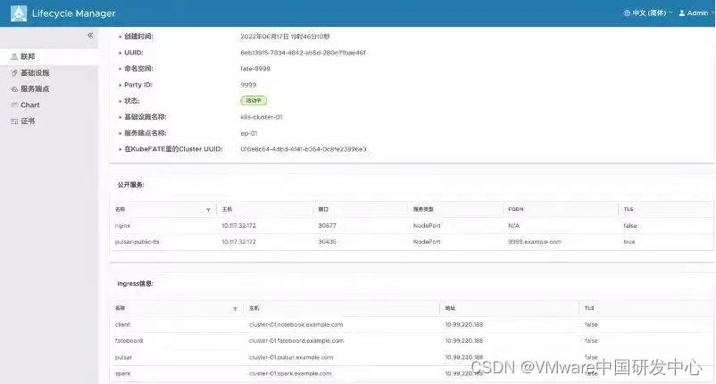Viewport: 716px width, 384px height.
Task: Click the fateboard ingress row name
Action: pos(129,340)
